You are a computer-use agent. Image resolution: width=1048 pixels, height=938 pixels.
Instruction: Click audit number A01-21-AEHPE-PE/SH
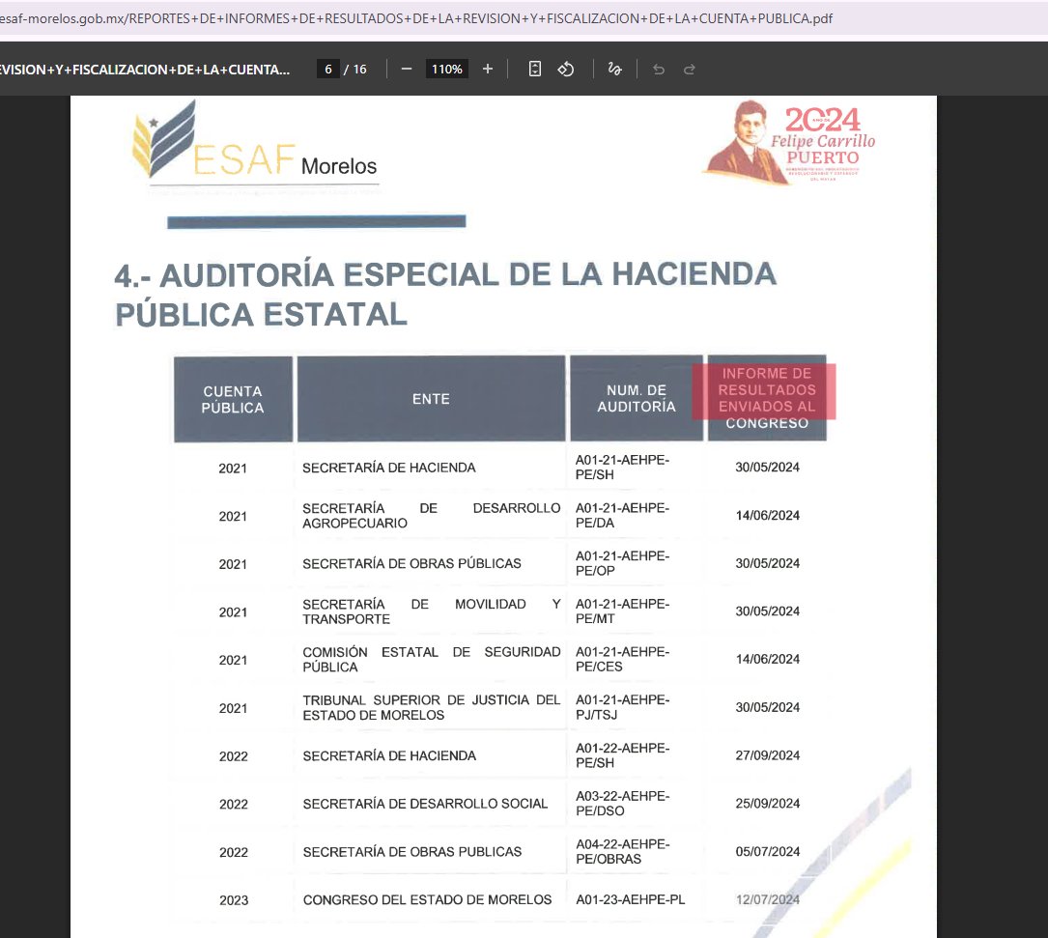click(x=622, y=468)
